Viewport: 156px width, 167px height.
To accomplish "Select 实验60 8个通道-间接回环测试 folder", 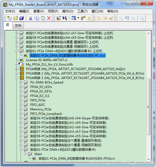I will [66, 145].
